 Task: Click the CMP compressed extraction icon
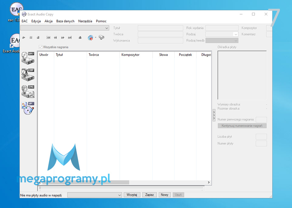point(28,75)
